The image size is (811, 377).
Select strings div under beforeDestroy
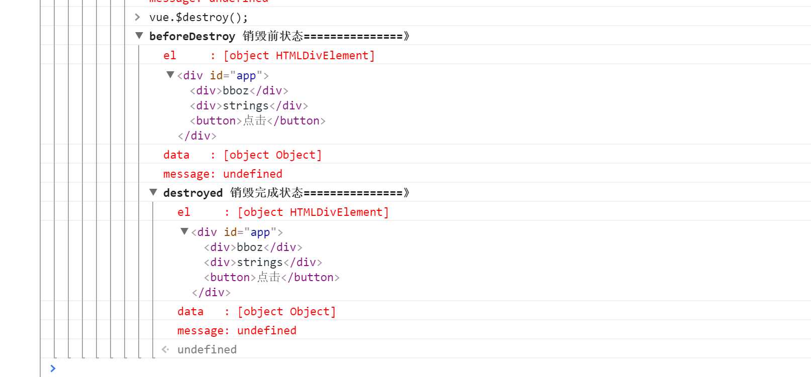click(249, 105)
